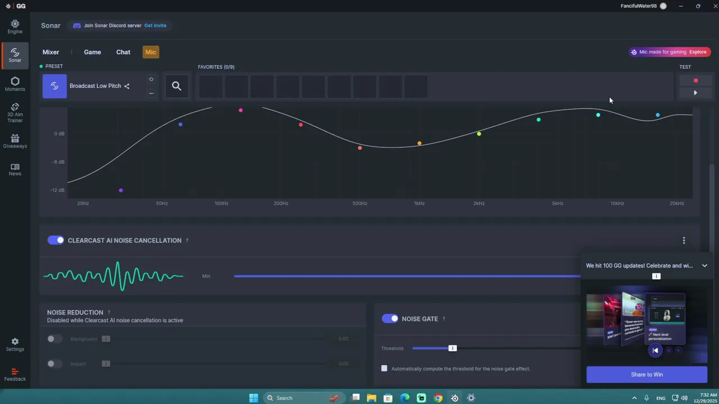
Task: Show Noise Reduction help tooltip
Action: 109,313
